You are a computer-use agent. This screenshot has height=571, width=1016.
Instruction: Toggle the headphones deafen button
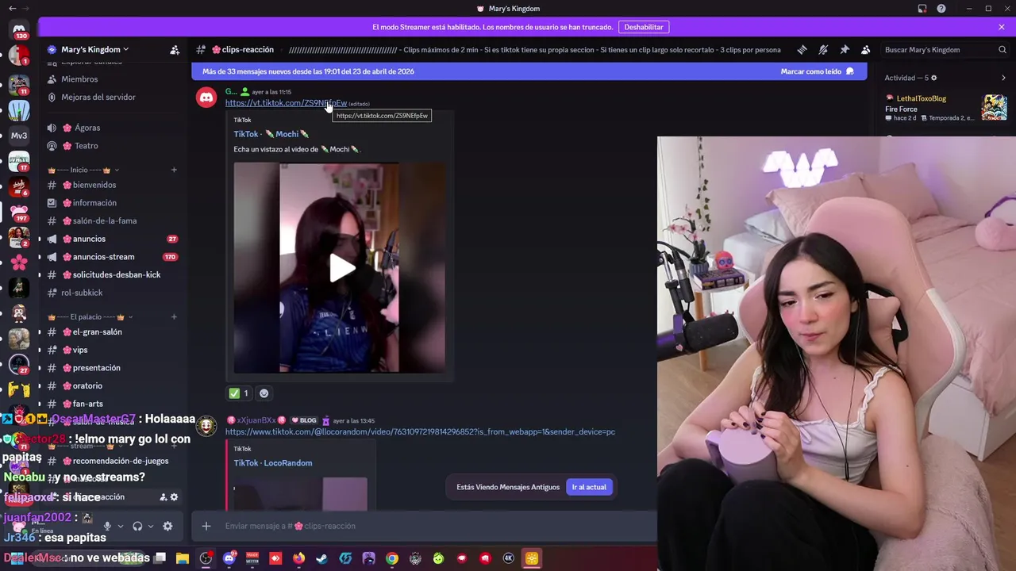137,526
